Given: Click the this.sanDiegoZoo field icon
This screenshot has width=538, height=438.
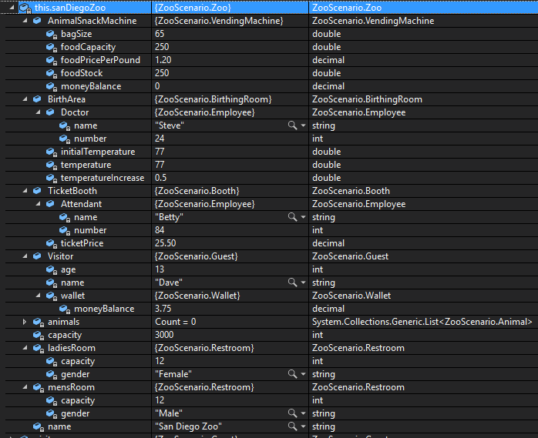Looking at the screenshot, I should click(x=25, y=8).
